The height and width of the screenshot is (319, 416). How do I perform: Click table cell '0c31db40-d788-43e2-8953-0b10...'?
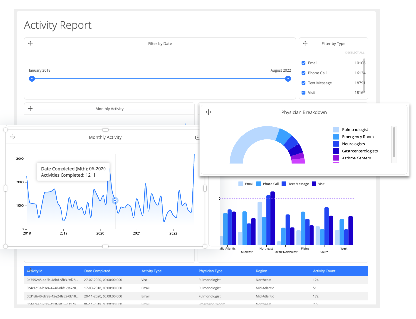pos(53,296)
